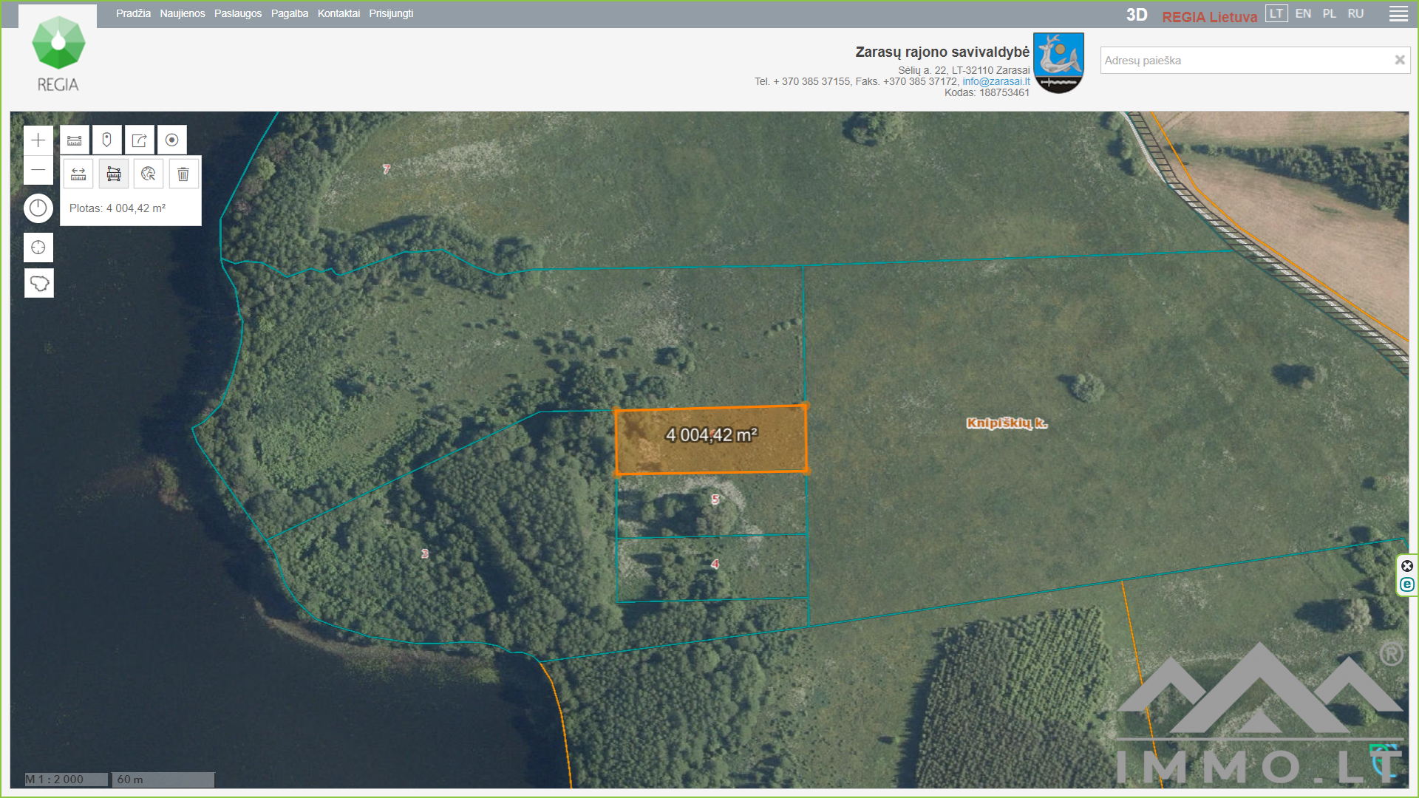The image size is (1419, 798).
Task: Open the Kontaktai menu item
Action: pos(338,13)
